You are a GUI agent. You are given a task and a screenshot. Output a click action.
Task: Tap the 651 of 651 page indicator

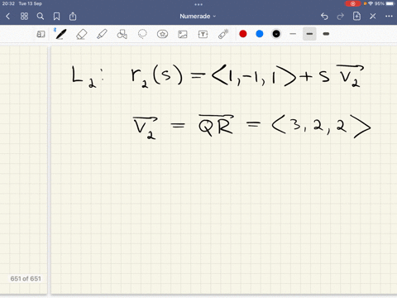(x=26, y=279)
